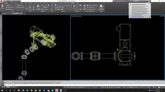Viewport: 165px width, 92px height.
Task: Open the current layer dropdown list
Action: (x=63, y=9)
